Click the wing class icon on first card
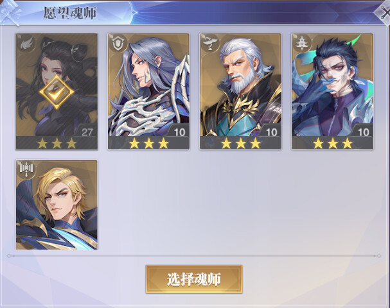 (x=26, y=43)
